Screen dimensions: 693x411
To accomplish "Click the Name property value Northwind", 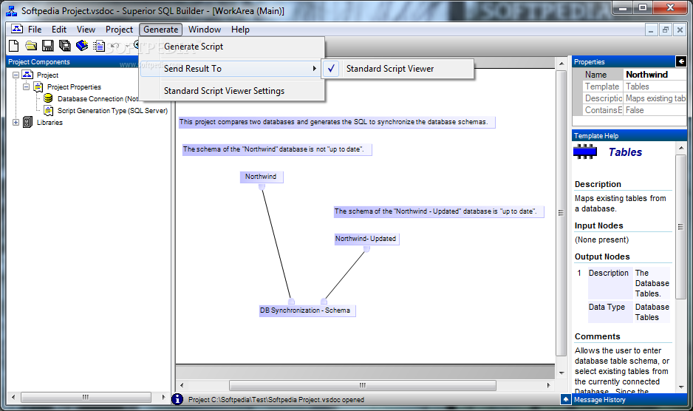I will click(x=655, y=75).
